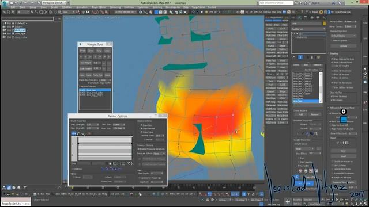Select the highlighted first bone row in Weight Tool list
Screen dimensions: 369x207
click(95, 90)
